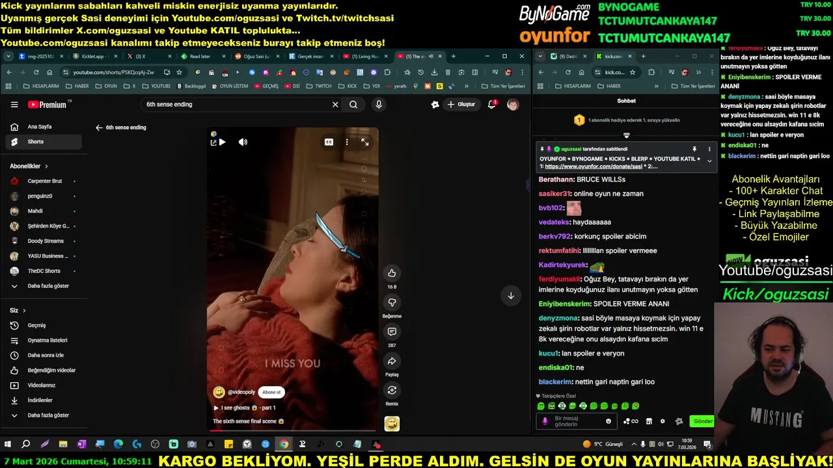
Task: Play the Shorts video
Action: [222, 142]
